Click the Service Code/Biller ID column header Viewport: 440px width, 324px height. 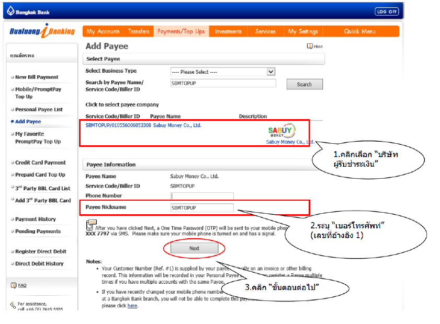coord(112,116)
